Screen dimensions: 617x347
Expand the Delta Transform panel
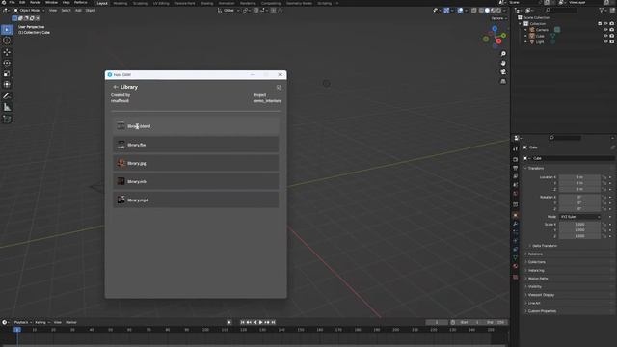pos(544,246)
